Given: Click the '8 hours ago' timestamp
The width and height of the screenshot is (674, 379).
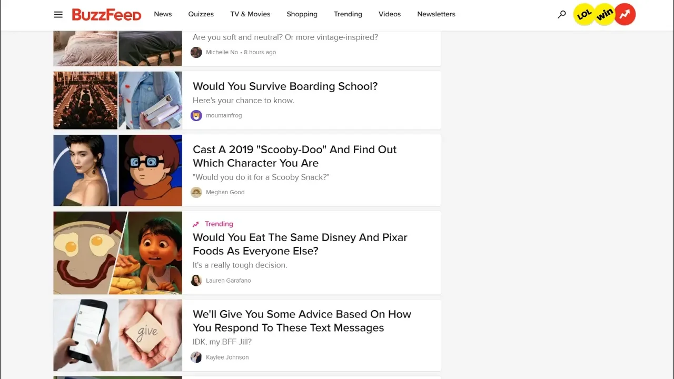Looking at the screenshot, I should click(260, 52).
